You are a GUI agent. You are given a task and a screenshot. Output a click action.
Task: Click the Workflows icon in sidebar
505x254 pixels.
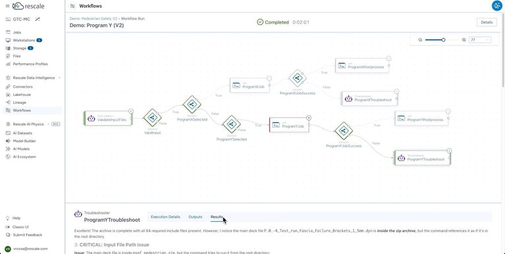point(8,111)
